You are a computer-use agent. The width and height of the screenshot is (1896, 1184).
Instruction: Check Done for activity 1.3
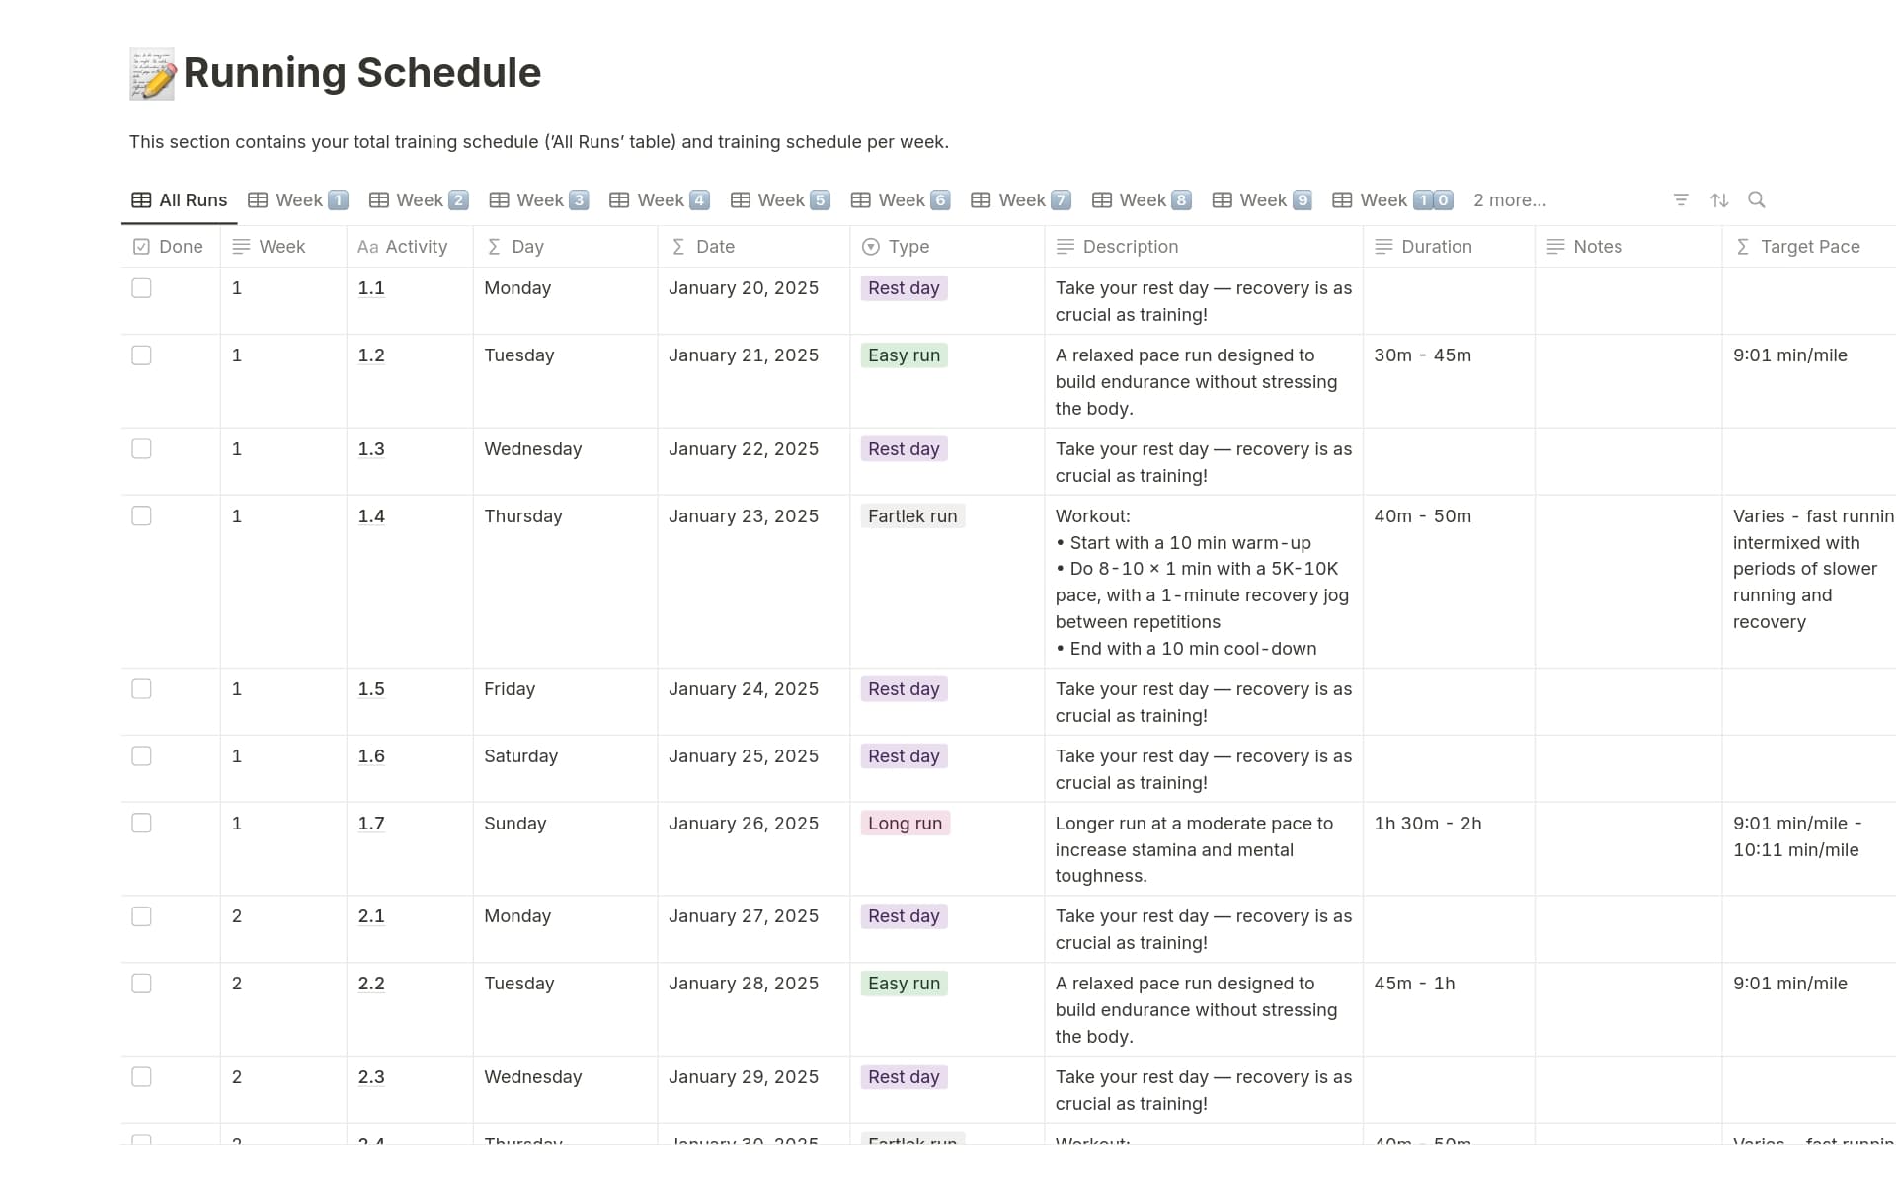(141, 449)
